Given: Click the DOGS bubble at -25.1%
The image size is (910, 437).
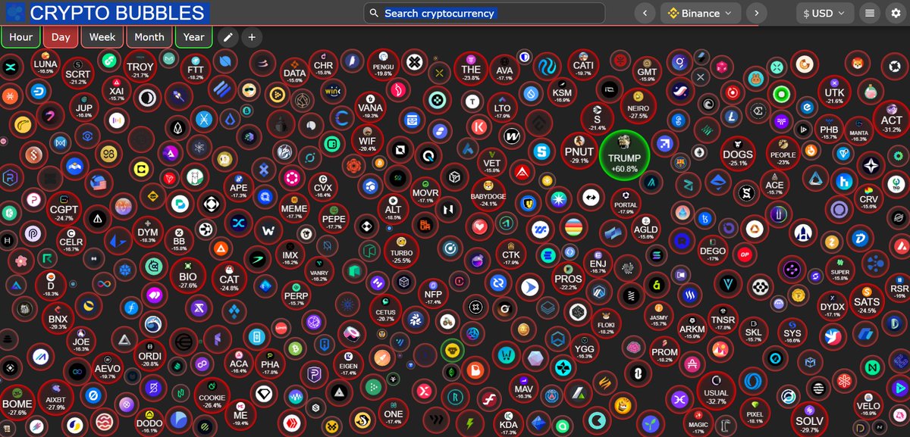Looking at the screenshot, I should pyautogui.click(x=738, y=154).
